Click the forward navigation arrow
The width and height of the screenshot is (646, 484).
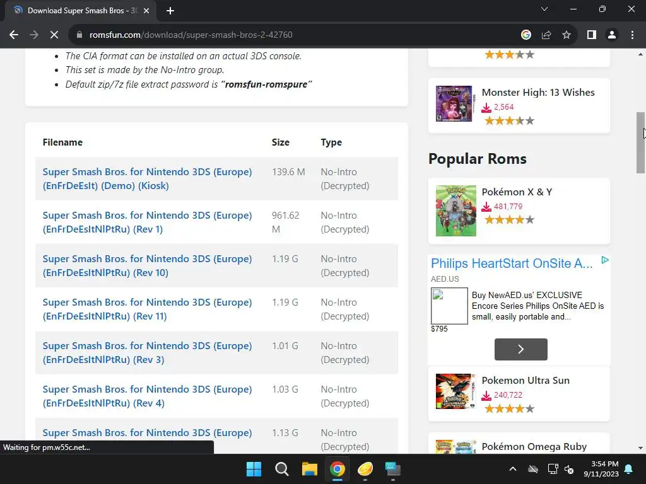pos(34,35)
